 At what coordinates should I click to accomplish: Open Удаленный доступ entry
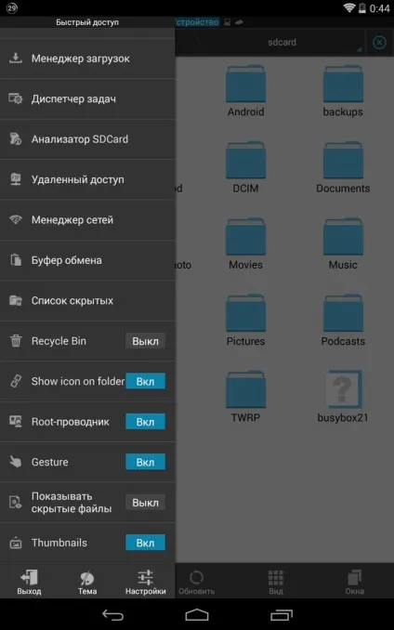(87, 179)
